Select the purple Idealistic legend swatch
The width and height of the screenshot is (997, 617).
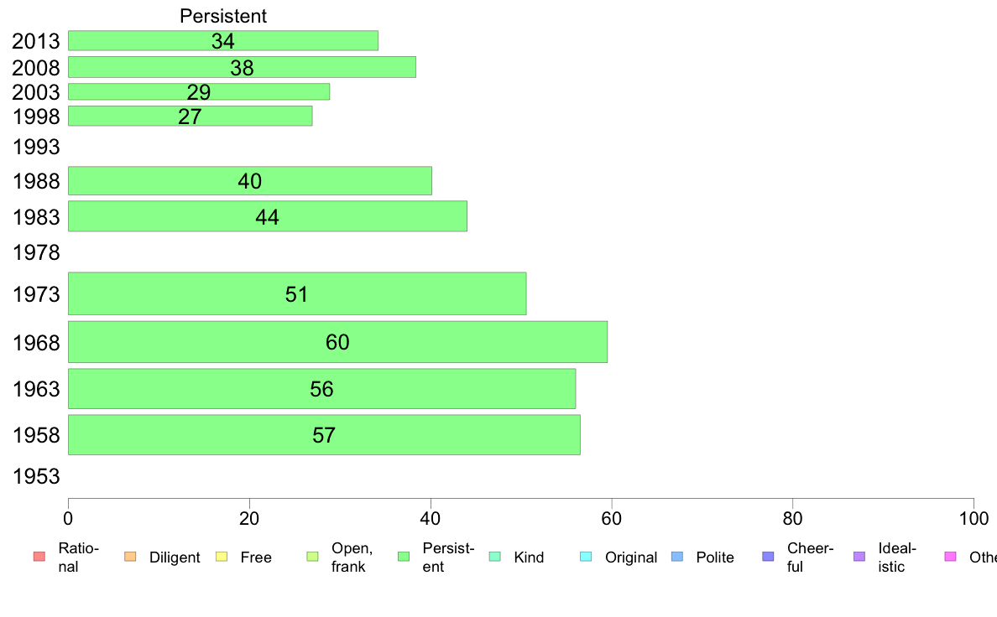tap(859, 557)
